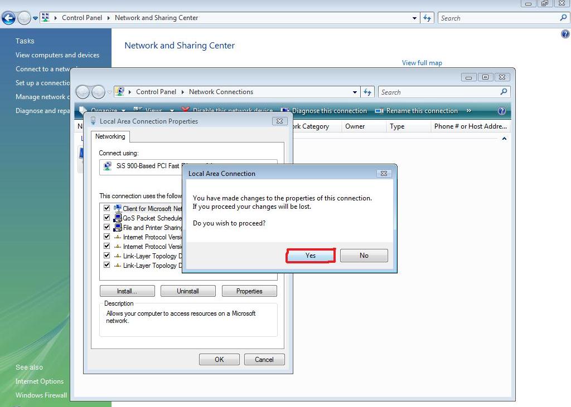Viewport: 571px width, 407px height.
Task: Click the magnifier icon in the Network and Sharing Center search
Action: click(563, 17)
